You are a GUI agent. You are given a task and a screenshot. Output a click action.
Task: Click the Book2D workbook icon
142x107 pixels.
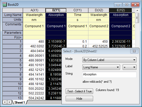[4, 4]
